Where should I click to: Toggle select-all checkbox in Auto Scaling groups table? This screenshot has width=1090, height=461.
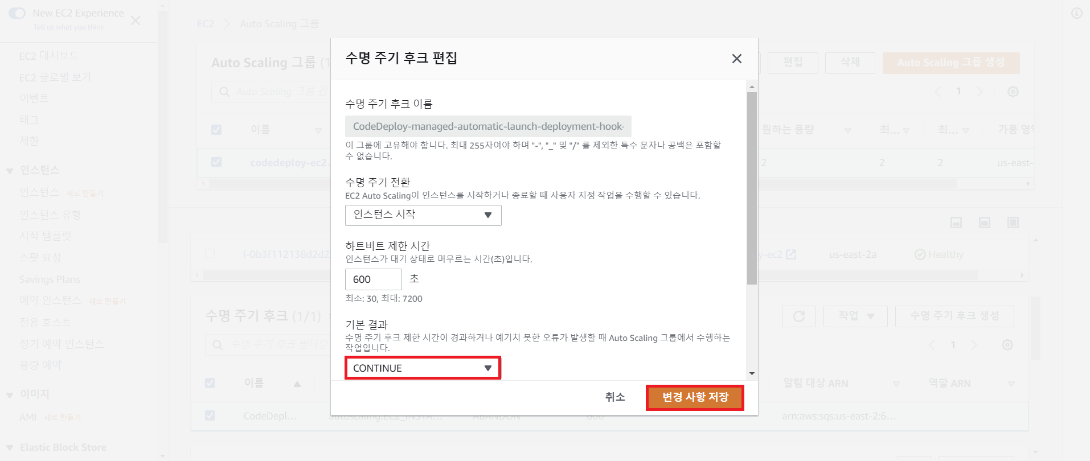(x=216, y=130)
